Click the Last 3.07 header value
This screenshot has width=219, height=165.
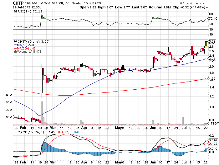point(139,7)
